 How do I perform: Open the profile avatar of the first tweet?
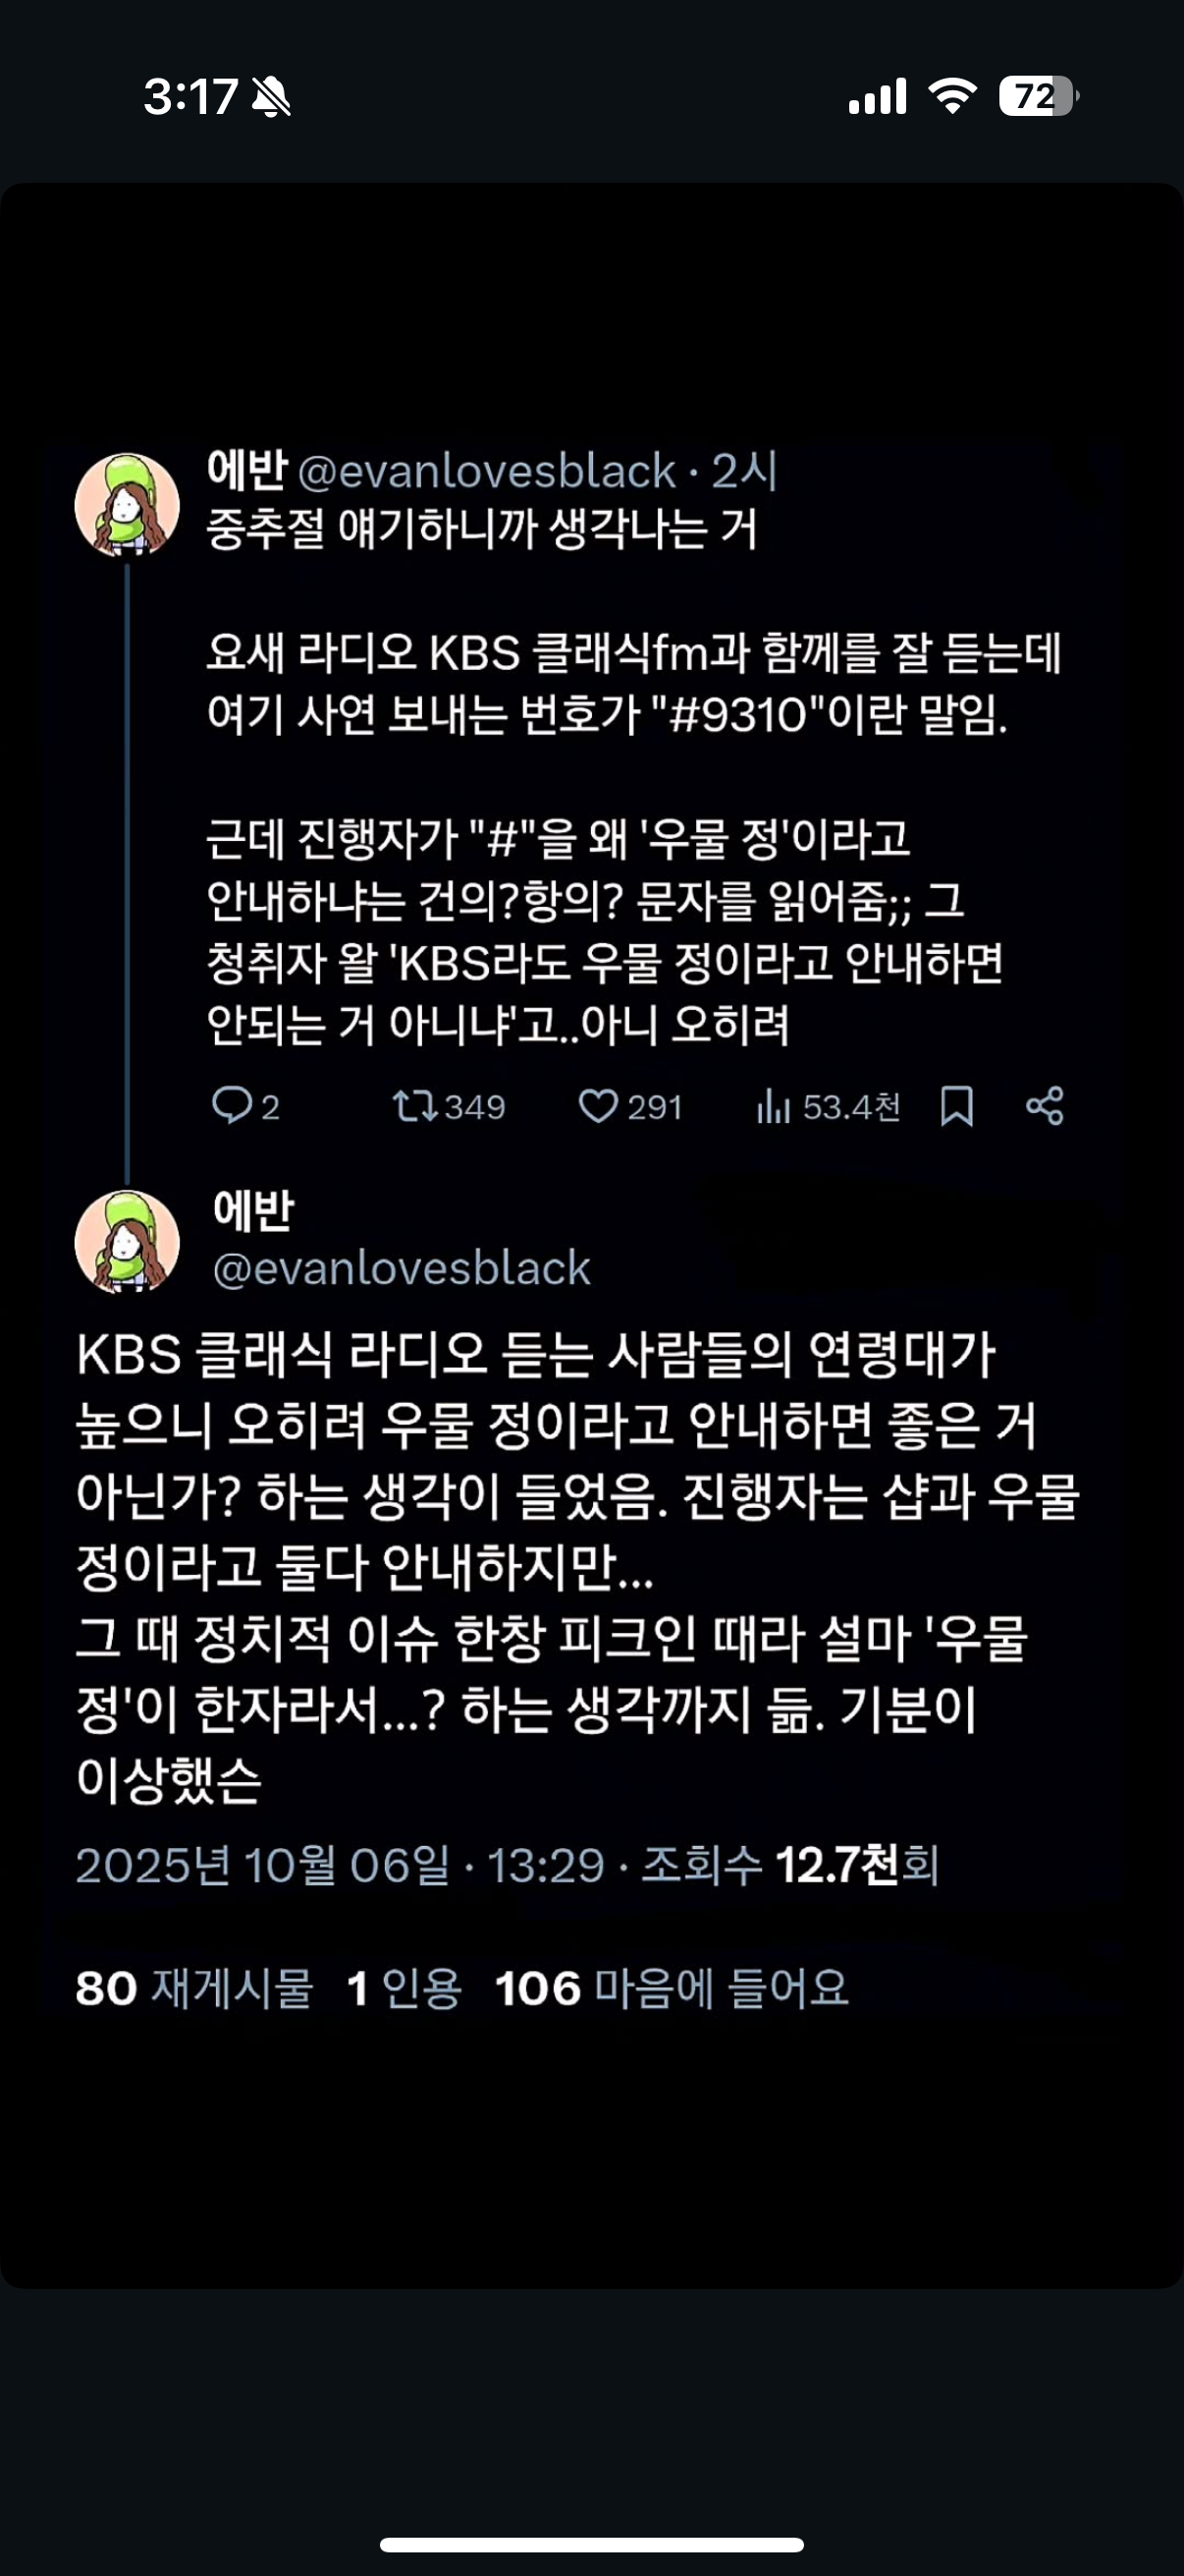127,505
